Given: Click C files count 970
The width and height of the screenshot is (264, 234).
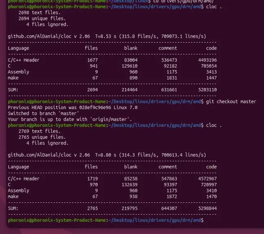Looking at the screenshot, I should [94, 185].
